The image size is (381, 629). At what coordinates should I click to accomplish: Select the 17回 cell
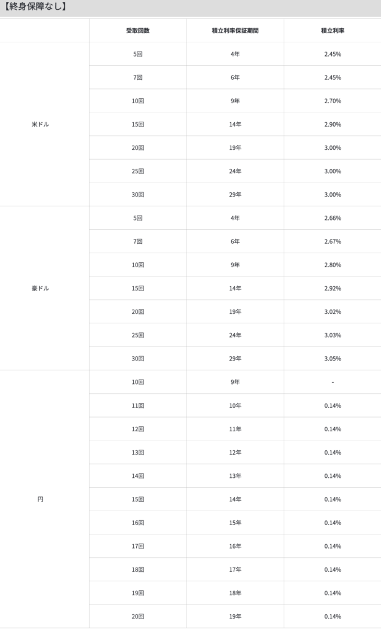137,546
